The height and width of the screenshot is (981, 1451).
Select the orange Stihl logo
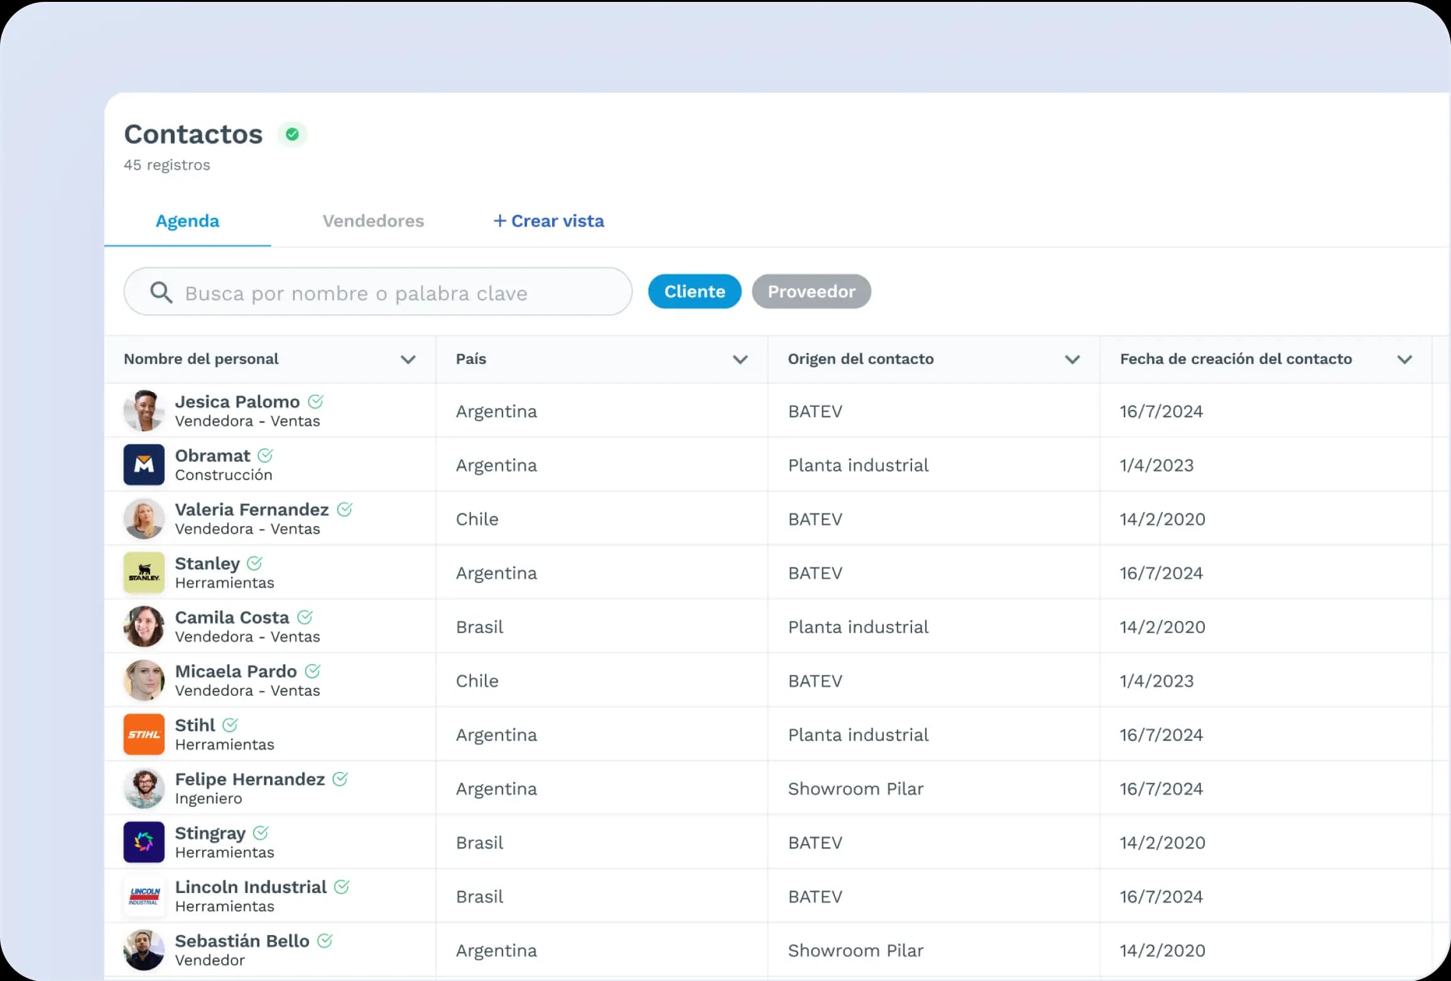coord(144,734)
